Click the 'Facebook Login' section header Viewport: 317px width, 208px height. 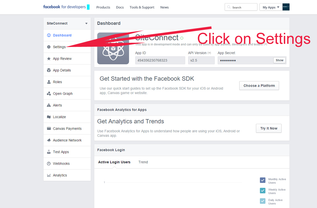click(111, 150)
